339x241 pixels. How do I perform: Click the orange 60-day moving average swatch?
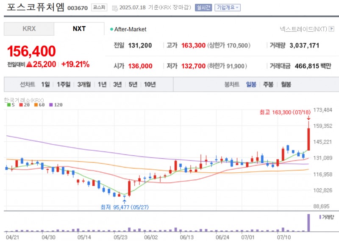tap(36, 105)
